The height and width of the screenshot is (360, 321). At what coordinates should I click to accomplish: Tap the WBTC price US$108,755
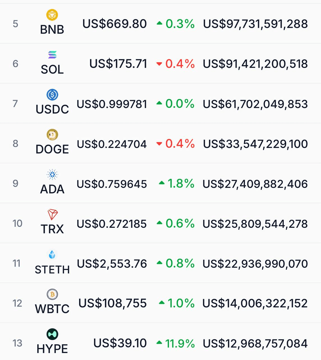pos(113,303)
